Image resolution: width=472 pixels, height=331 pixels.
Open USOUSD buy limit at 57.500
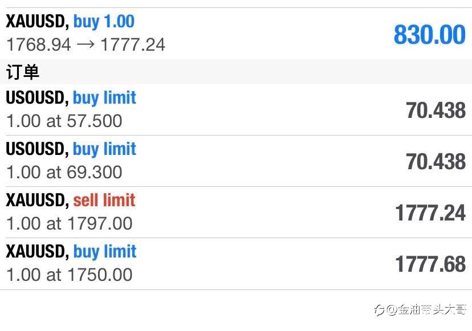click(236, 110)
